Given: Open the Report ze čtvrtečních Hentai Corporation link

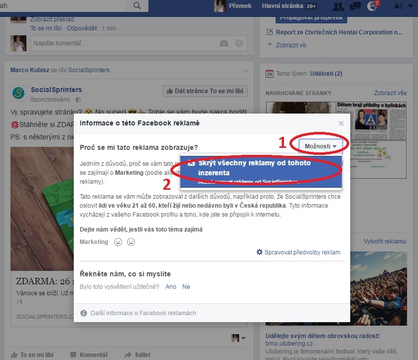Looking at the screenshot, I should (339, 32).
